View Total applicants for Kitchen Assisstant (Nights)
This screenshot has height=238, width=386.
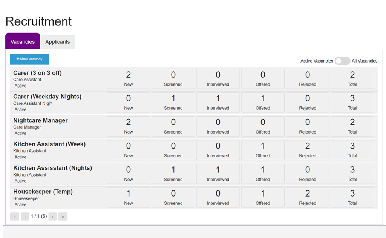tap(352, 174)
